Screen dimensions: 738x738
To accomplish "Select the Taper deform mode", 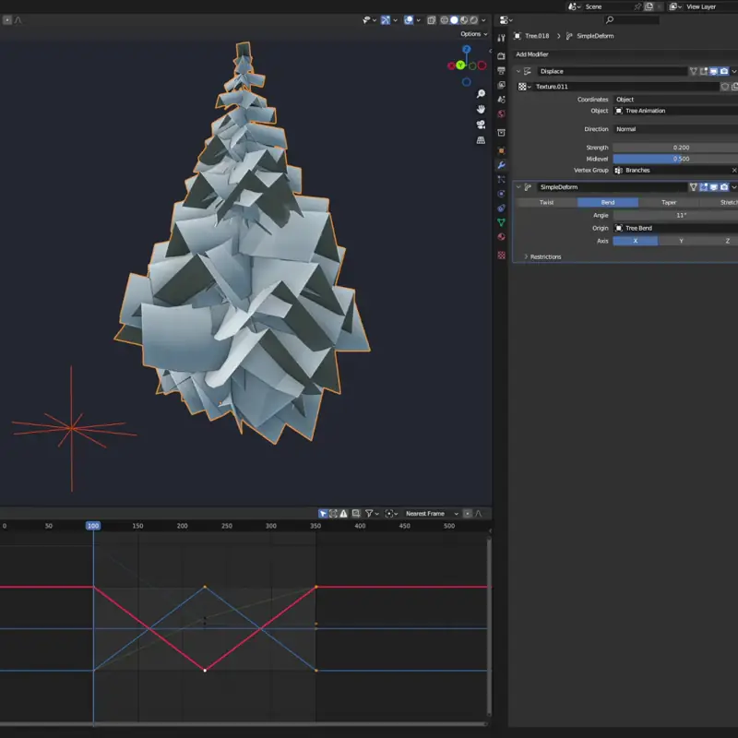I will tap(669, 202).
